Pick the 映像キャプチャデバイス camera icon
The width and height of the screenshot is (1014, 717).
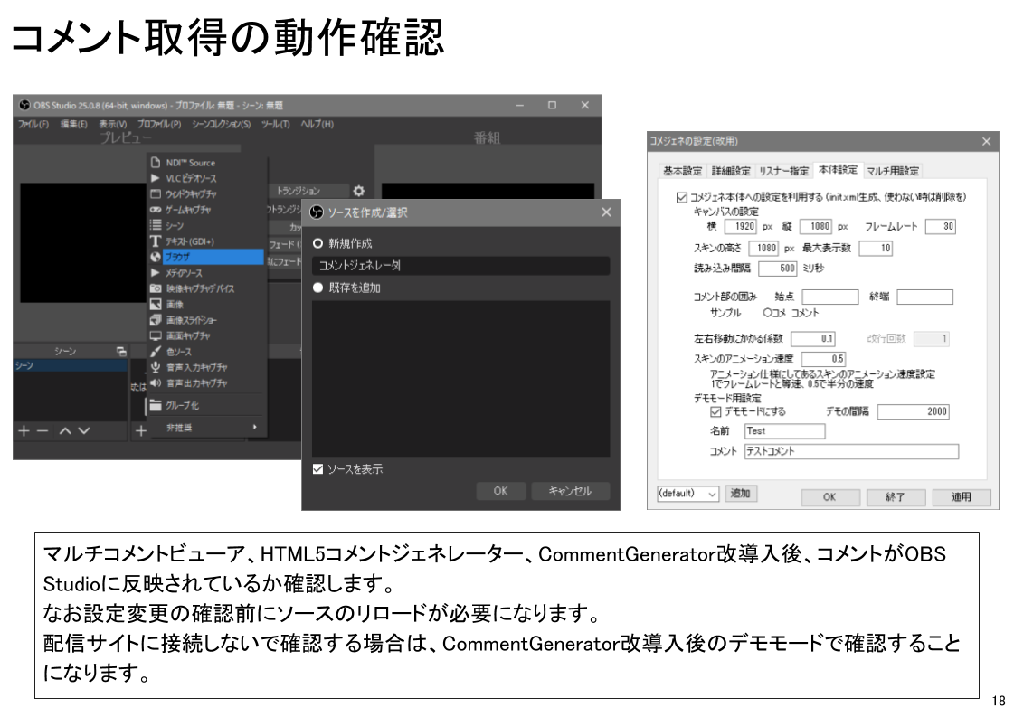coord(156,288)
